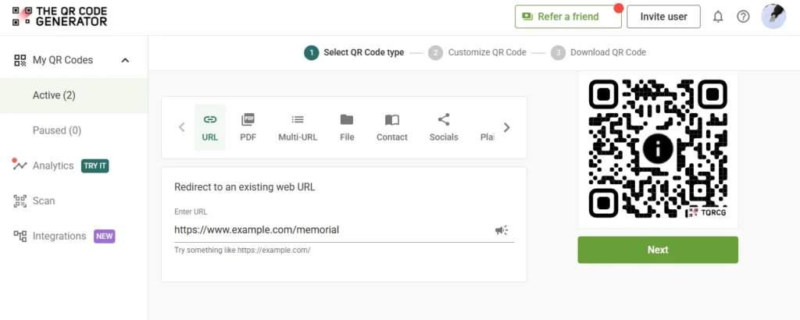This screenshot has height=320, width=800.
Task: Select the PDF QR code type
Action: click(x=248, y=127)
